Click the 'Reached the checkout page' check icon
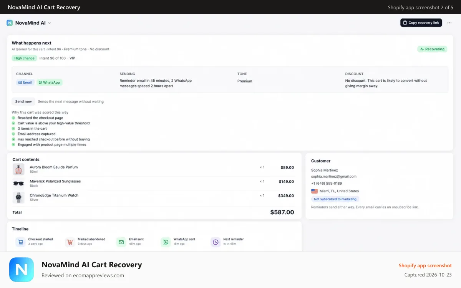The height and width of the screenshot is (288, 461). click(x=13, y=118)
